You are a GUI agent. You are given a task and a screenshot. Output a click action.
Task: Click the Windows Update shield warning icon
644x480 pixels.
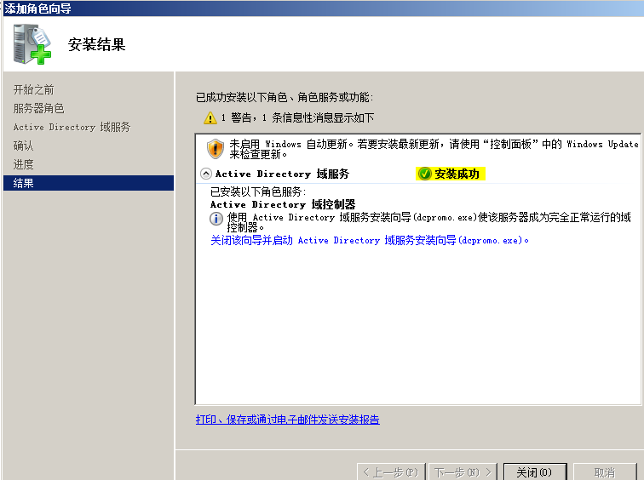(216, 149)
